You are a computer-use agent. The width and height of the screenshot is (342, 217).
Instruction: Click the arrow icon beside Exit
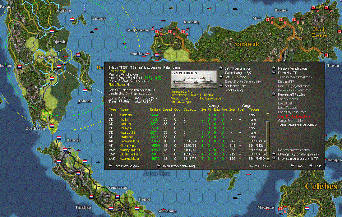311,166
